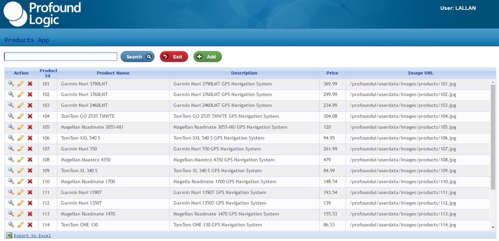This screenshot has width=499, height=241.
Task: Edit the Garmin Nuvi 2460LMT row
Action: [20, 106]
